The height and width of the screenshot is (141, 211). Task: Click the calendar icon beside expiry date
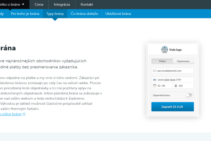pos(155,85)
